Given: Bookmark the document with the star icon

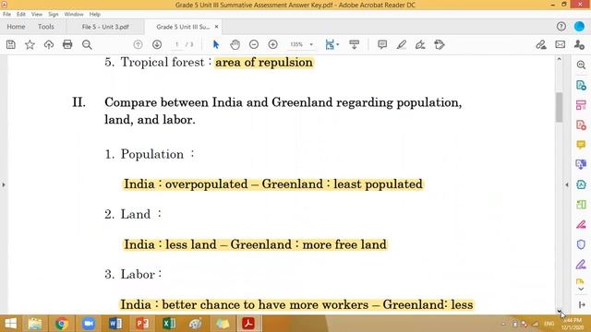Looking at the screenshot, I should coord(30,45).
